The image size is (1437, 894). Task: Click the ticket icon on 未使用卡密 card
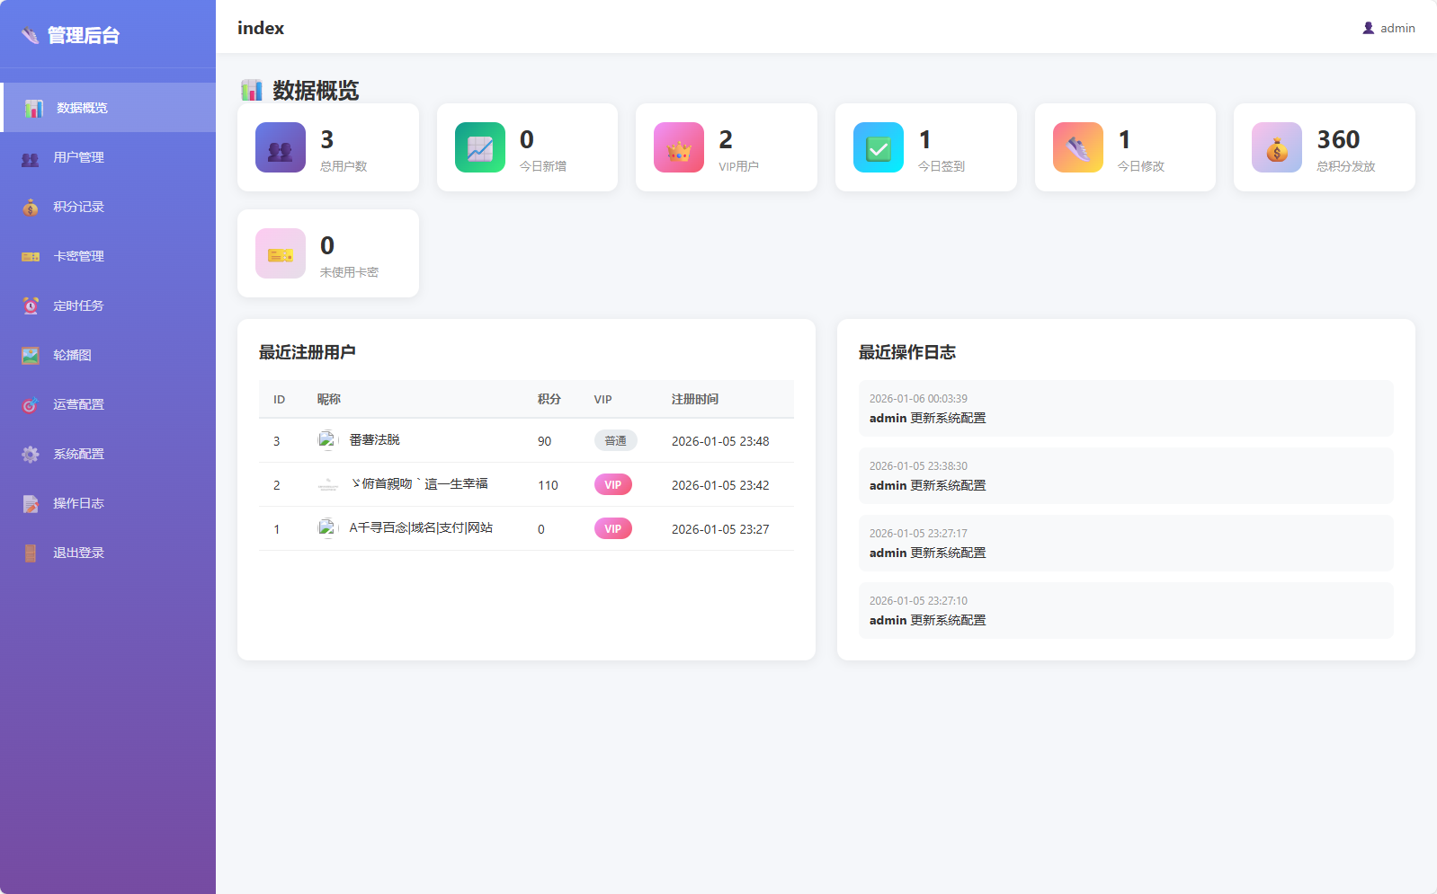coord(281,253)
